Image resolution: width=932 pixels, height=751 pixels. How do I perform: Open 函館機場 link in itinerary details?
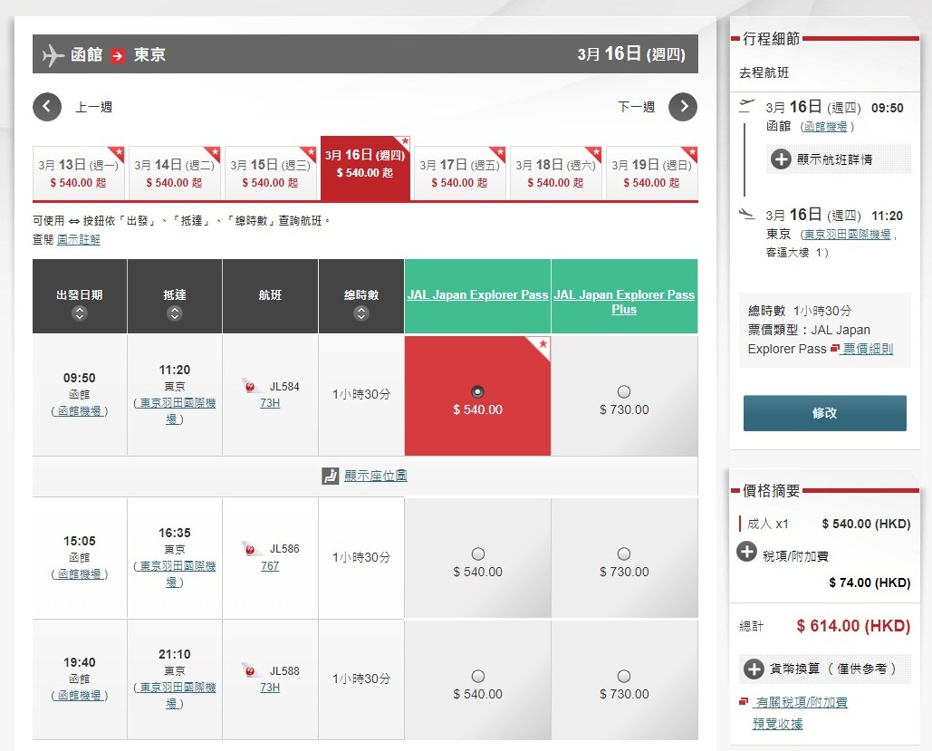826,127
